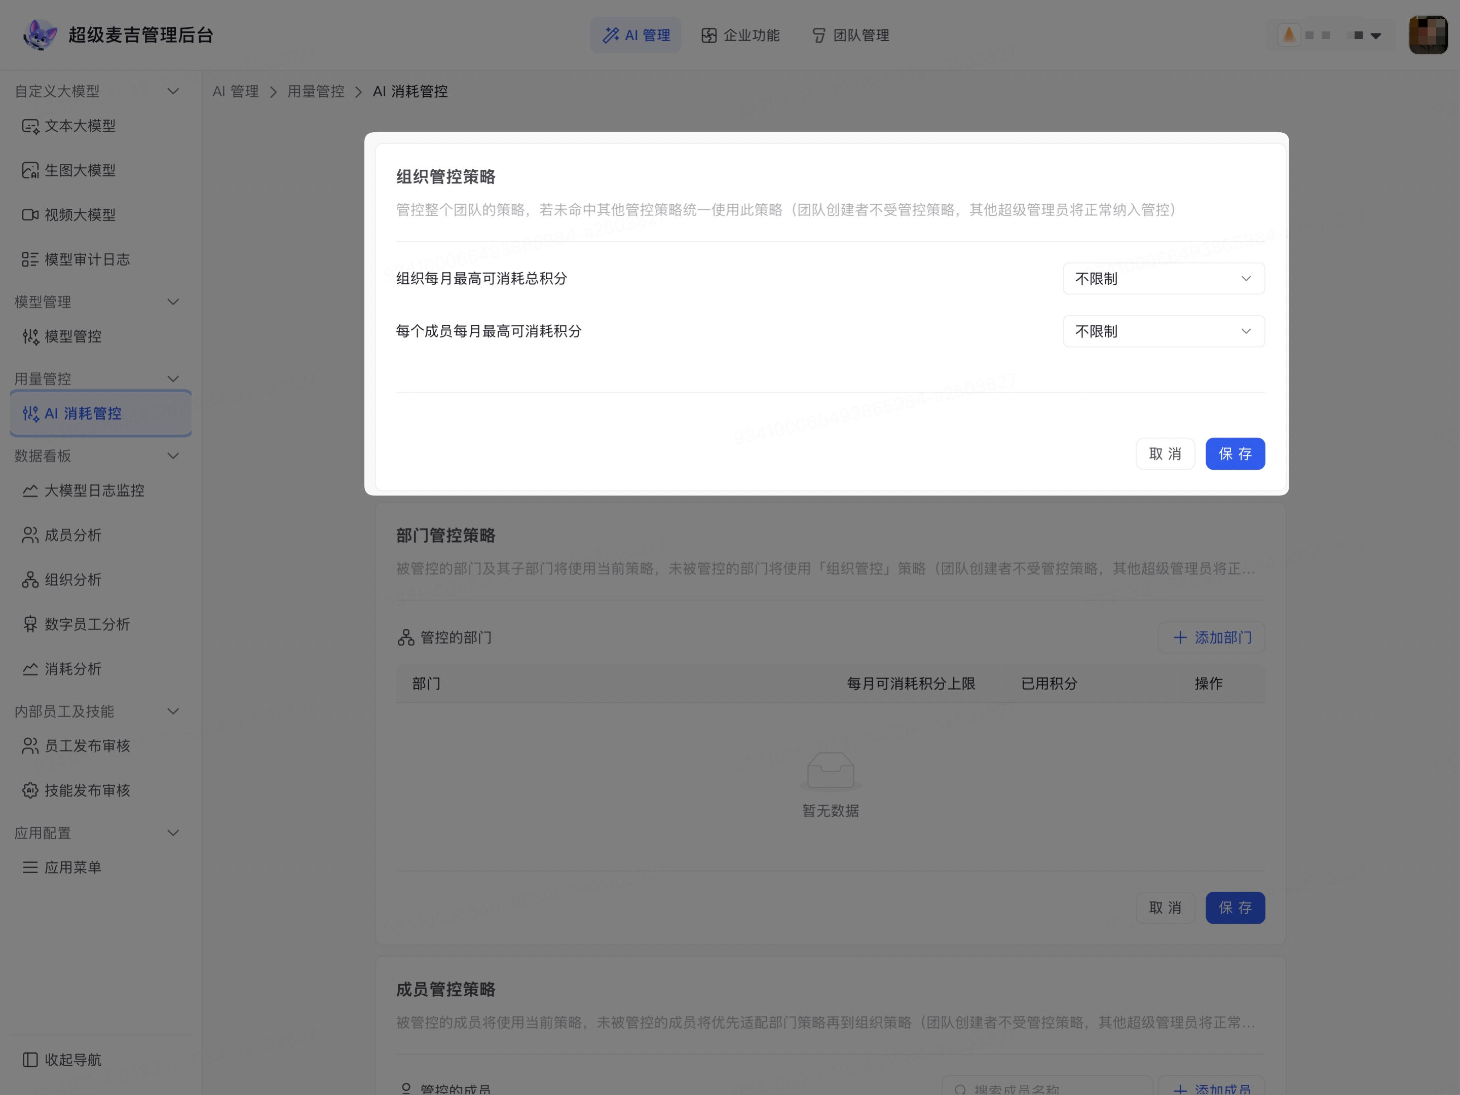
Task: Open 技能发布审核 gear icon
Action: coord(30,790)
